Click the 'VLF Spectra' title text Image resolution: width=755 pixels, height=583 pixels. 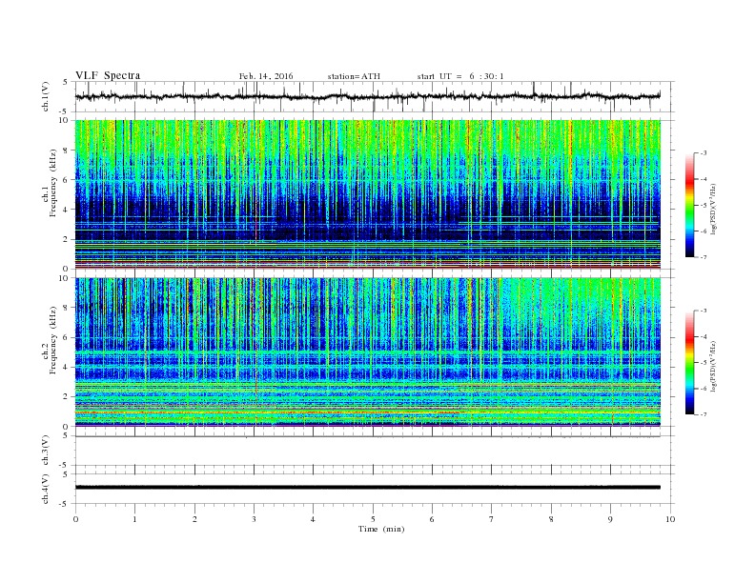108,75
